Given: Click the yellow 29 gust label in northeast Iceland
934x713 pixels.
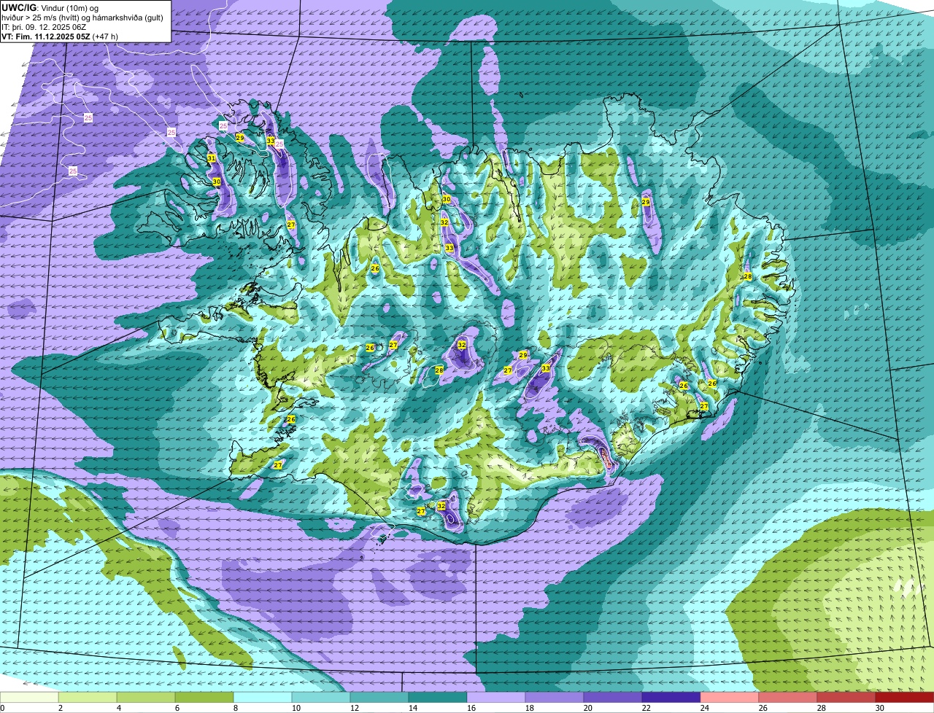Looking at the screenshot, I should [646, 202].
